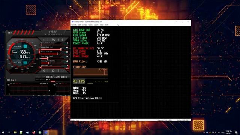Select the 'CPU Usage' overlay label
The width and height of the screenshot is (240, 135).
pos(79,51)
